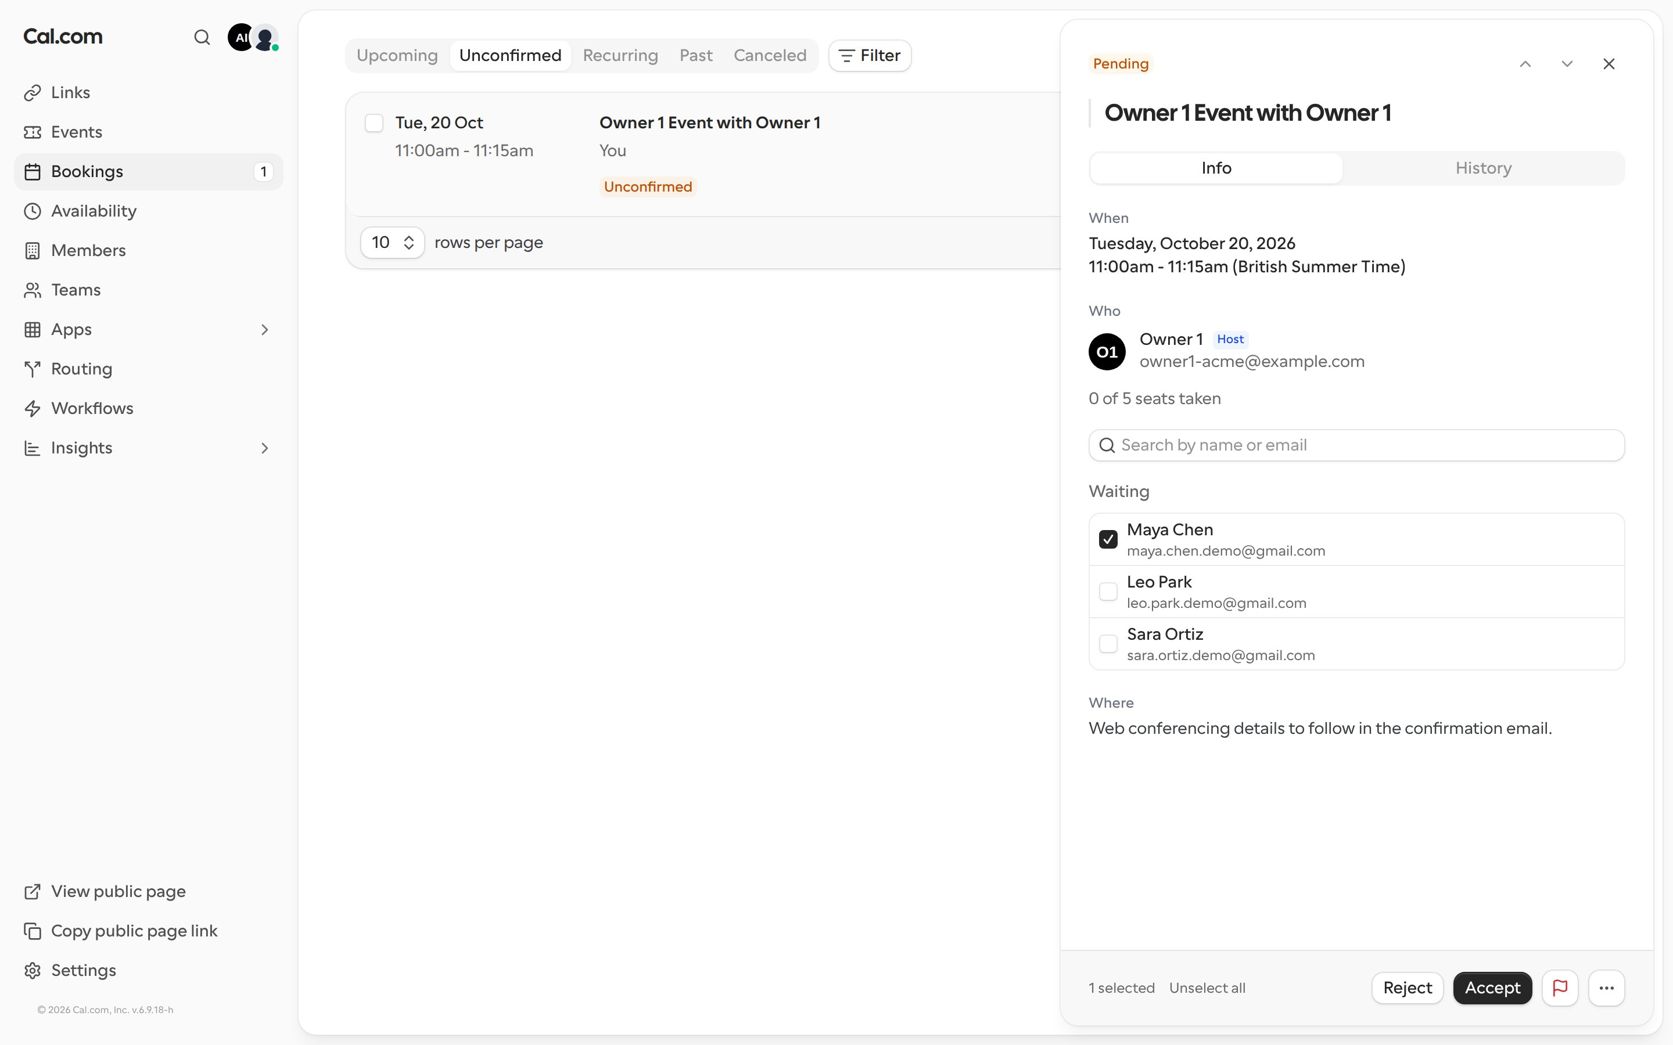Show Canceled bookings tab

770,55
